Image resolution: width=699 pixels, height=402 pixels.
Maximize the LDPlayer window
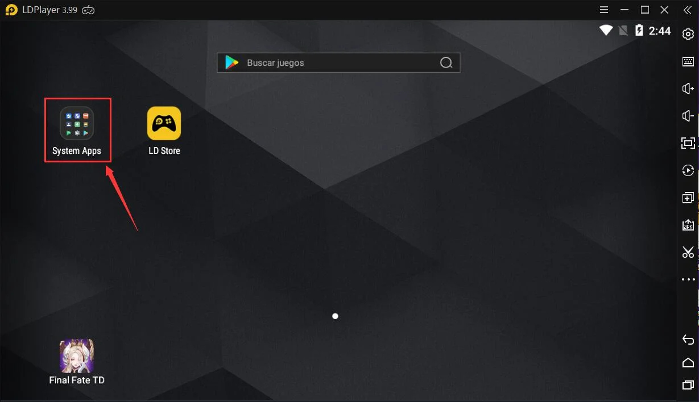tap(645, 10)
